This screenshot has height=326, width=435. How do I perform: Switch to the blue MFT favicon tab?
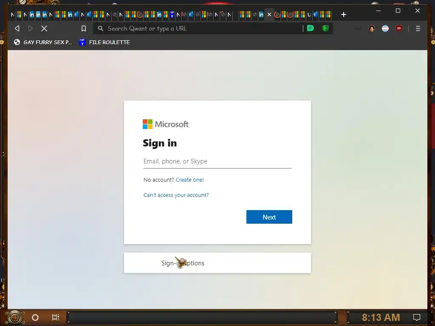(172, 14)
